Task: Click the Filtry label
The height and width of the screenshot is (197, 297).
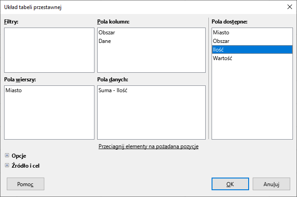Action: [x=11, y=21]
